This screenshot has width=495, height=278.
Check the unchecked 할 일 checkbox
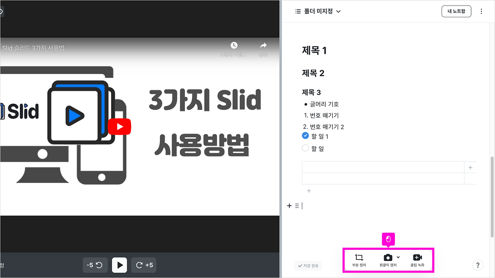[x=305, y=148]
